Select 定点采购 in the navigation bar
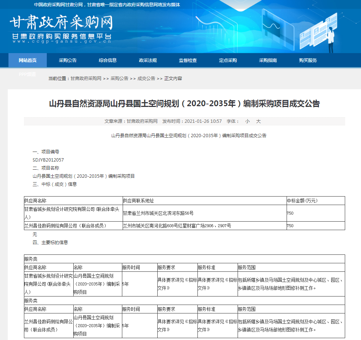This screenshot has width=361, height=340. click(x=228, y=60)
